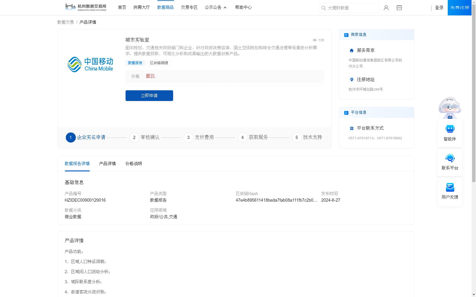Click the page vertical scrollbar
This screenshot has height=297, width=476.
(474, 93)
